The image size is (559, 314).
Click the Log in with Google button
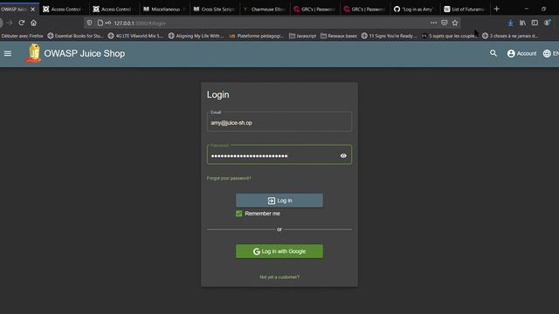279,251
